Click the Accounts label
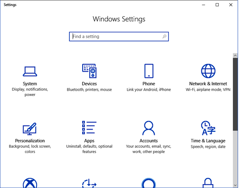This screenshot has width=243, height=188. 148,141
